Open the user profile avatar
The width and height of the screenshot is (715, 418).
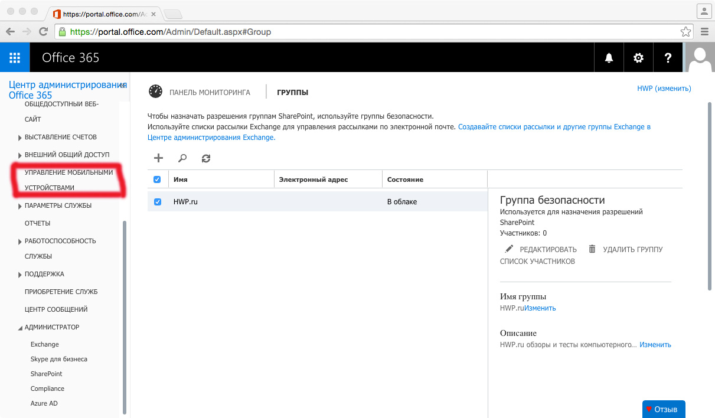click(700, 57)
